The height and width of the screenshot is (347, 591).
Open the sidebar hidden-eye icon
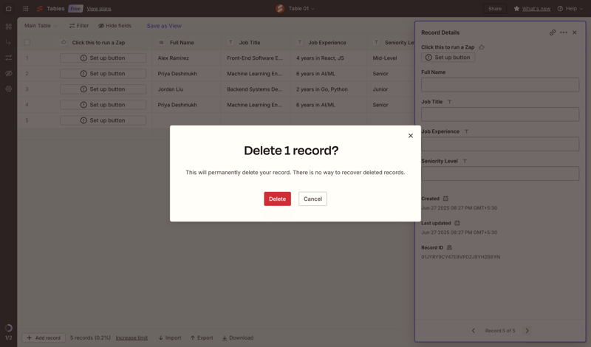click(8, 73)
